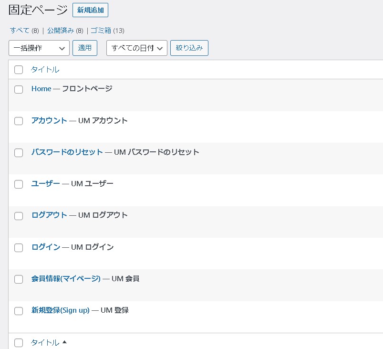Show the すべて pages filter

click(x=20, y=31)
